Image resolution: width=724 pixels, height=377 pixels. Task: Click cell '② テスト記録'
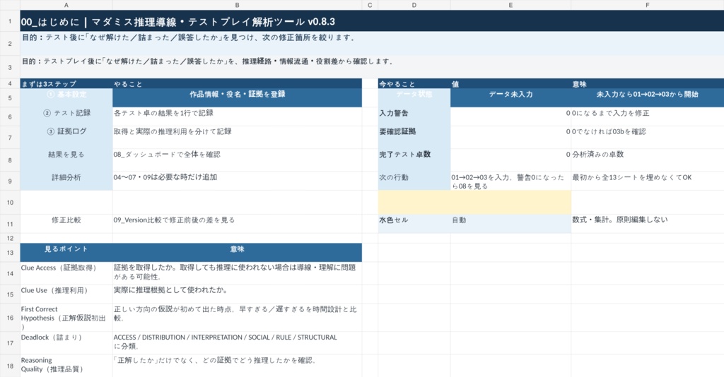click(x=66, y=116)
